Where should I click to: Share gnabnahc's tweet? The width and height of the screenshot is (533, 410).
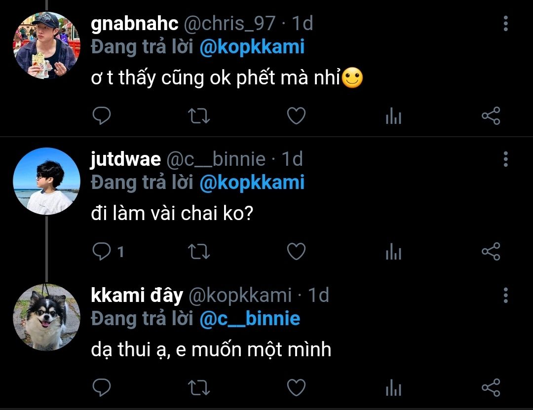coord(491,116)
